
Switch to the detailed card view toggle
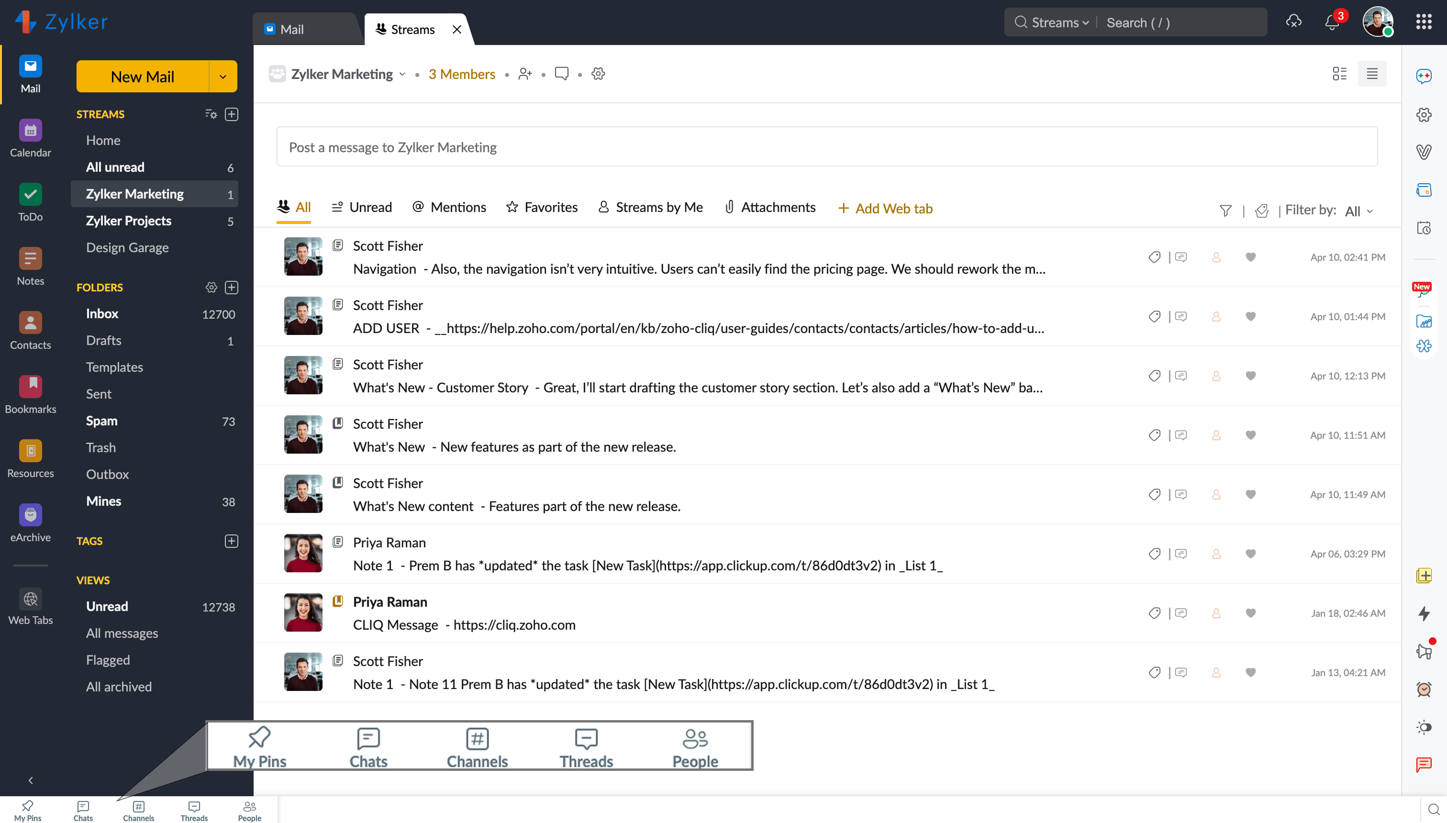point(1339,74)
